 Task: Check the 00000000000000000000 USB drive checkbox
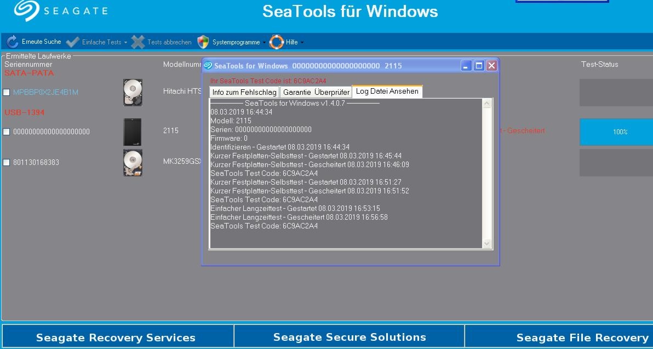click(x=6, y=131)
